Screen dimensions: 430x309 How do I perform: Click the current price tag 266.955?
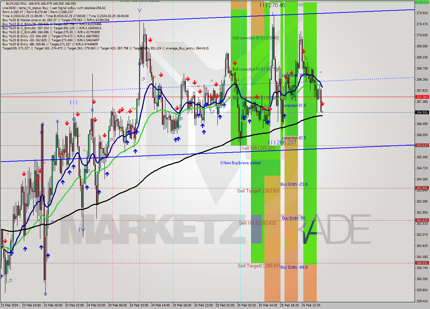tap(422, 113)
